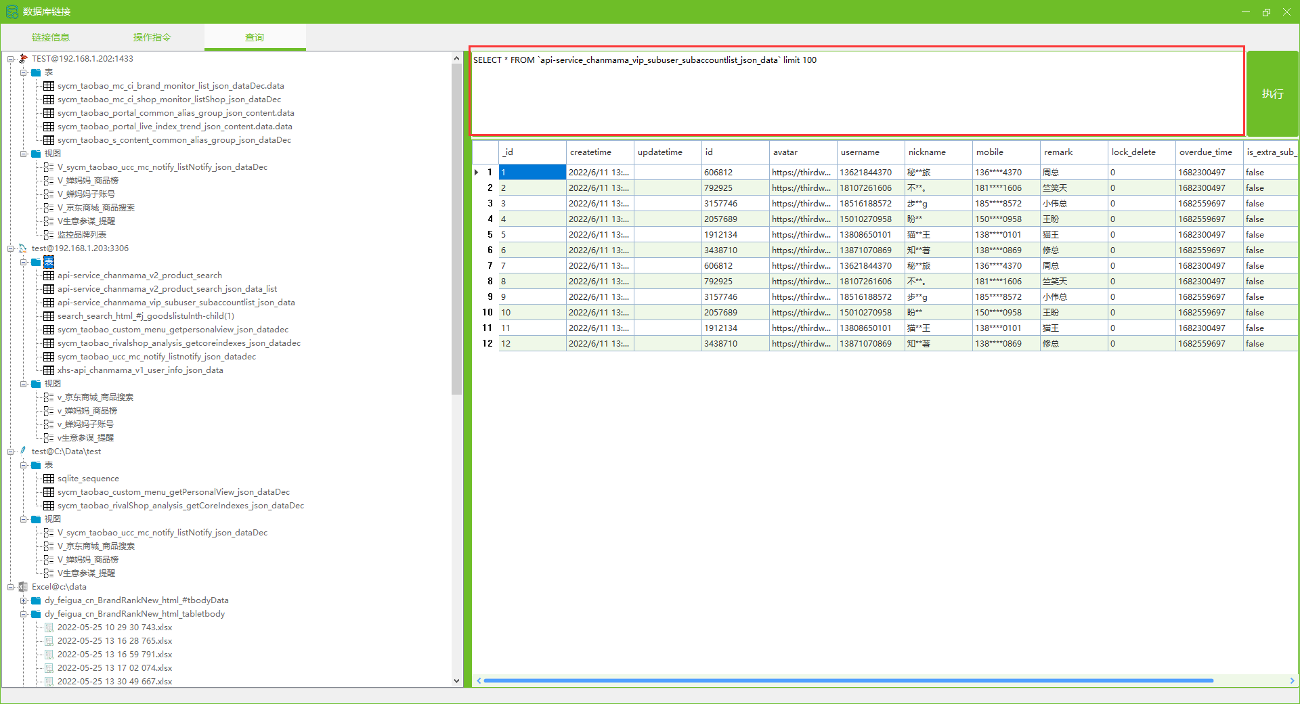Click file icon of 2022-05-25 10 29 30 743.xlsx
This screenshot has width=1300, height=704.
(49, 628)
